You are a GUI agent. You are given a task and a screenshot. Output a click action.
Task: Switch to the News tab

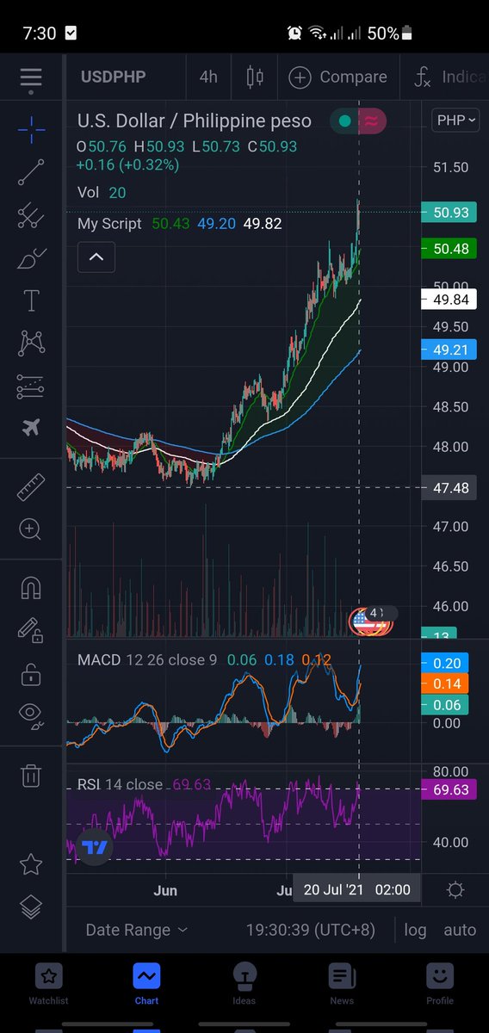pos(342,983)
